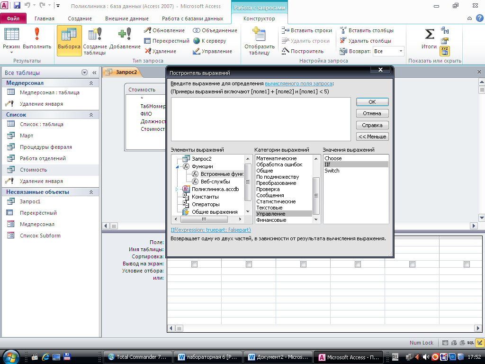Click Вставить столбцы in ribbon

tap(367, 30)
